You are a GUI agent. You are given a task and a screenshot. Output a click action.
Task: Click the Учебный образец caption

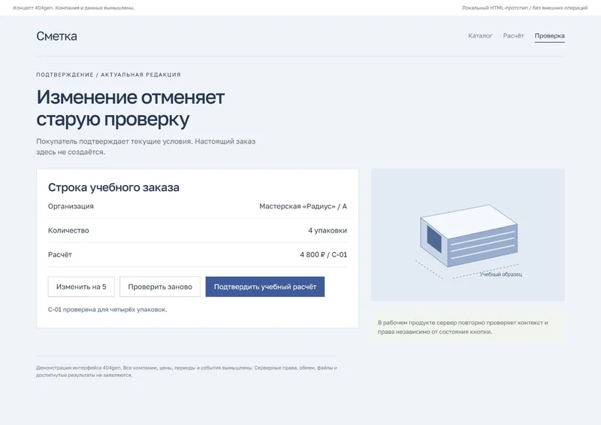[x=500, y=274]
